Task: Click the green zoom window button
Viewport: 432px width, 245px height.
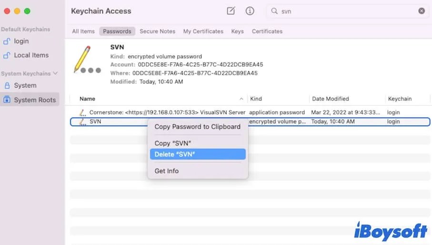Action: pos(27,11)
